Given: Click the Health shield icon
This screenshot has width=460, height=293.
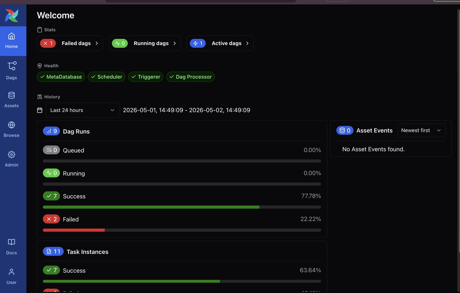Looking at the screenshot, I should coord(39,66).
